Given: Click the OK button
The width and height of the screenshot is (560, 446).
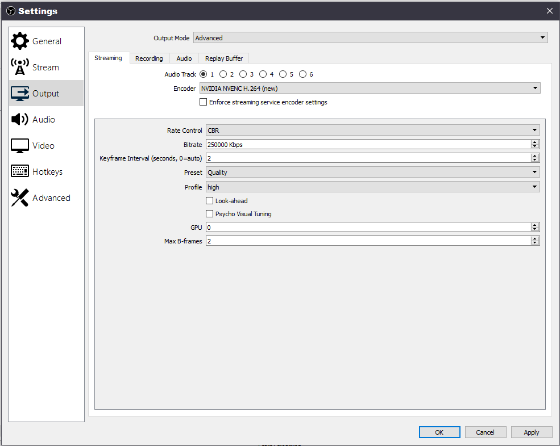Looking at the screenshot, I should [x=439, y=432].
